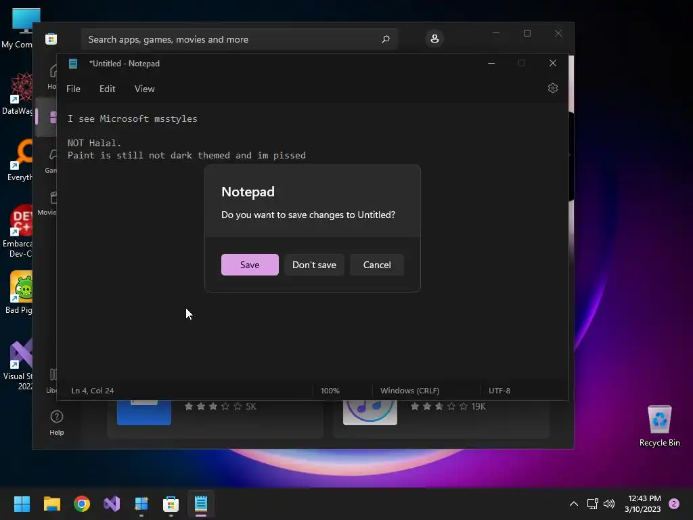Screen dimensions: 693x520
Task: Choose Don't save in the dialog
Action: tap(314, 265)
